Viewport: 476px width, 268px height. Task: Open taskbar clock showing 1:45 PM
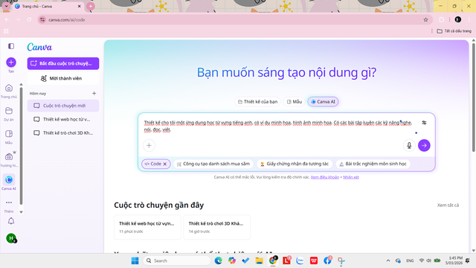454,261
